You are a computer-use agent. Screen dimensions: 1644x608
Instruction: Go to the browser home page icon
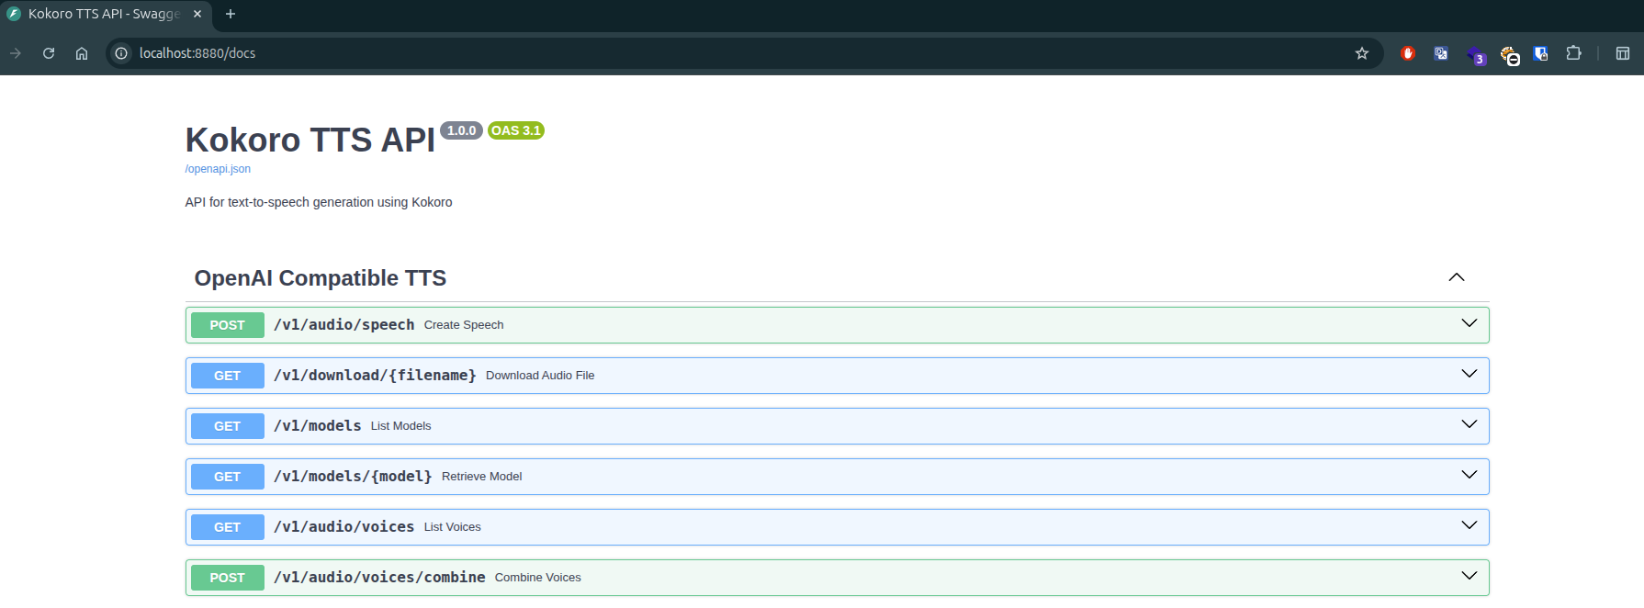tap(82, 53)
